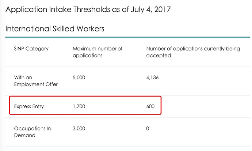Click the red highlight box's right border

pyautogui.click(x=161, y=106)
